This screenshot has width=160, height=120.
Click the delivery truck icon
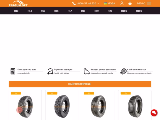tap(87, 71)
